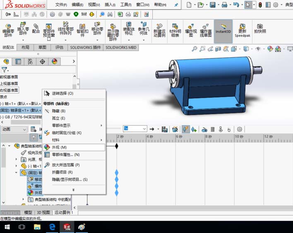Click the Instant3D toolbar button
The width and height of the screenshot is (293, 233).
pyautogui.click(x=223, y=28)
